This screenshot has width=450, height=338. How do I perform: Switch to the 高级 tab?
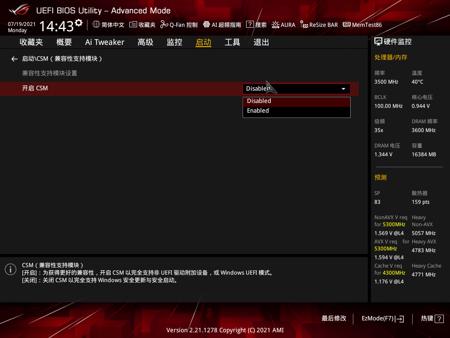(145, 42)
